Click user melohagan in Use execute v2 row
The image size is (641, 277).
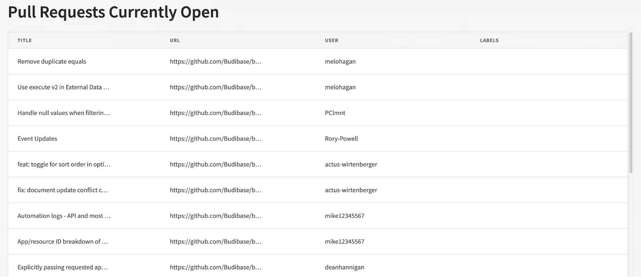click(x=340, y=87)
